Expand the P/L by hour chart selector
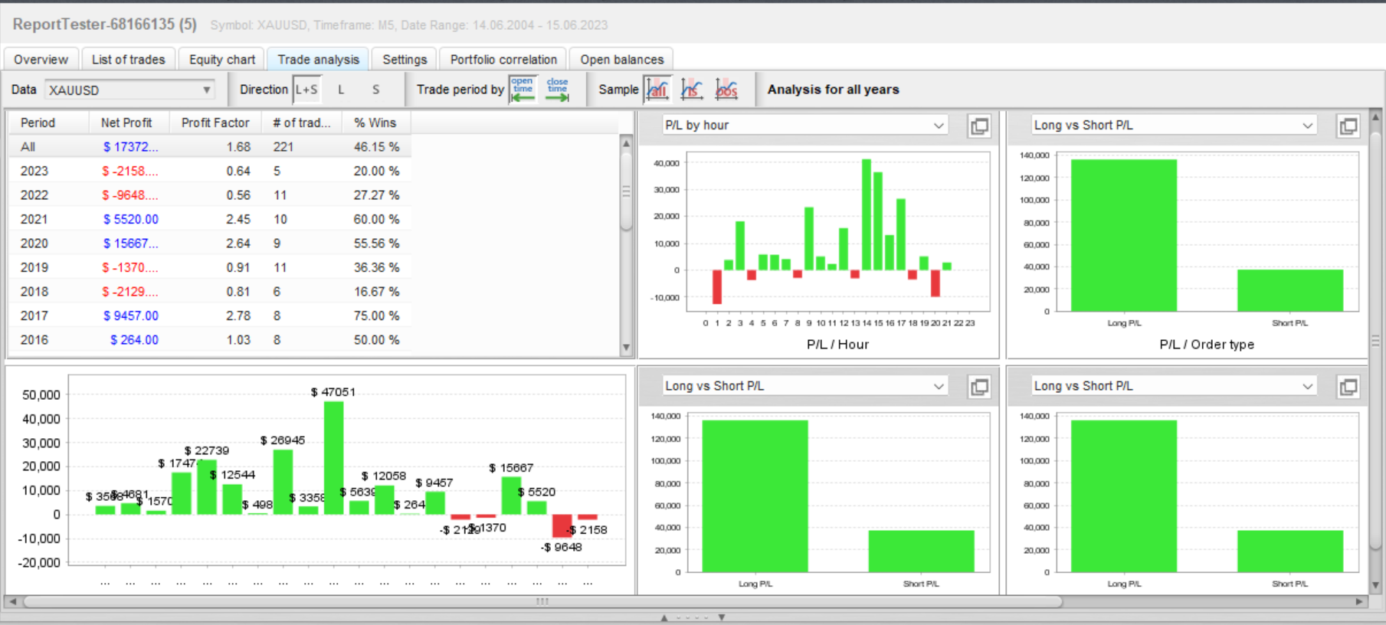This screenshot has width=1386, height=625. coord(805,126)
